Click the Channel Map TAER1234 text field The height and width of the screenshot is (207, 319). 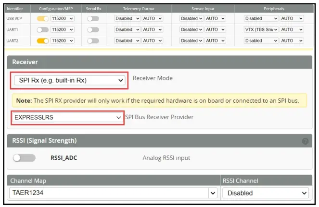108,193
